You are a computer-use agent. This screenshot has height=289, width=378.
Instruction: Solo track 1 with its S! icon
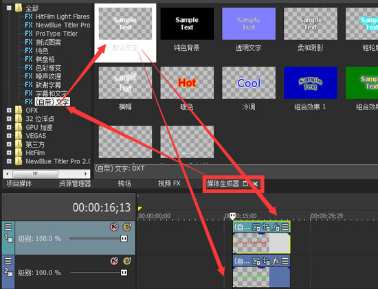click(127, 227)
